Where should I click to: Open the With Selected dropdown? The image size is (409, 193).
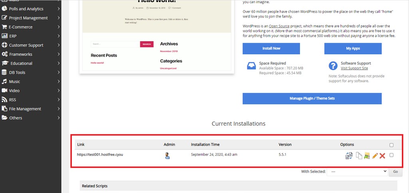(357, 171)
